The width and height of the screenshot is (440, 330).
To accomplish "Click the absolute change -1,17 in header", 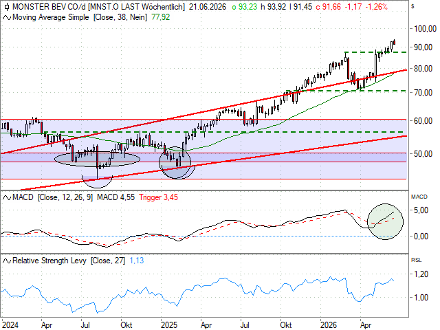I will click(x=353, y=7).
